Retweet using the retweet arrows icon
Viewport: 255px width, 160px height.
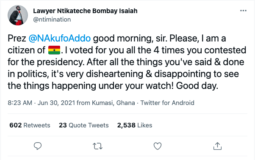point(97,146)
